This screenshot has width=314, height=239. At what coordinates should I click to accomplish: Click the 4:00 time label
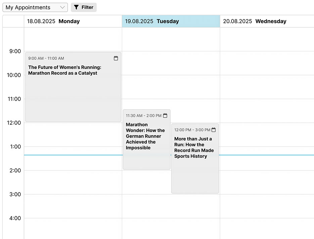pos(15,218)
